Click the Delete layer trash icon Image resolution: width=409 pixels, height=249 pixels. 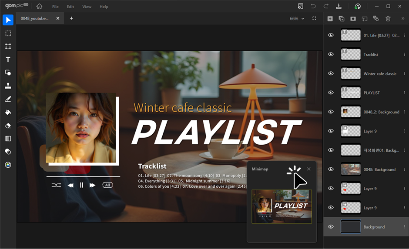click(x=388, y=19)
